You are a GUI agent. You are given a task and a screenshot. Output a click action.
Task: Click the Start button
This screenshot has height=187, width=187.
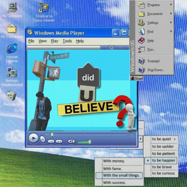[137, 79]
